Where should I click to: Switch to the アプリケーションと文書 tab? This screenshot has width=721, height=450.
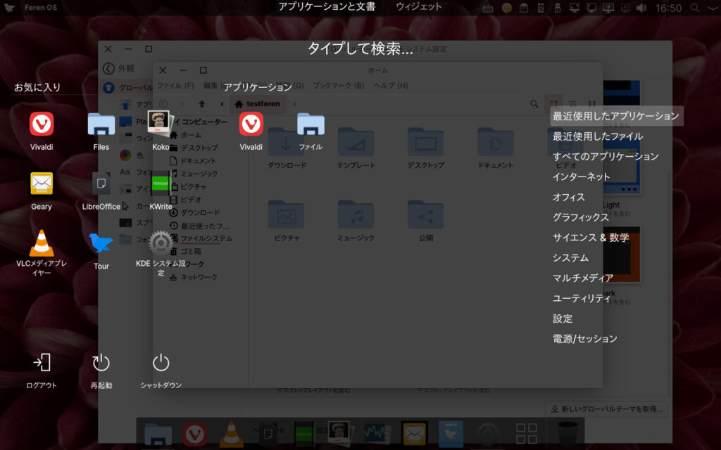(327, 6)
